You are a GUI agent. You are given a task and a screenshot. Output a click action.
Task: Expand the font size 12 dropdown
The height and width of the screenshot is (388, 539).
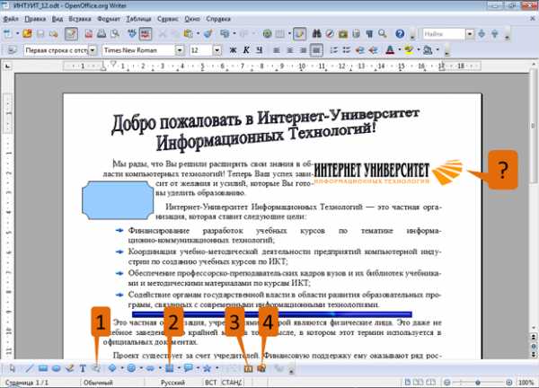[216, 50]
